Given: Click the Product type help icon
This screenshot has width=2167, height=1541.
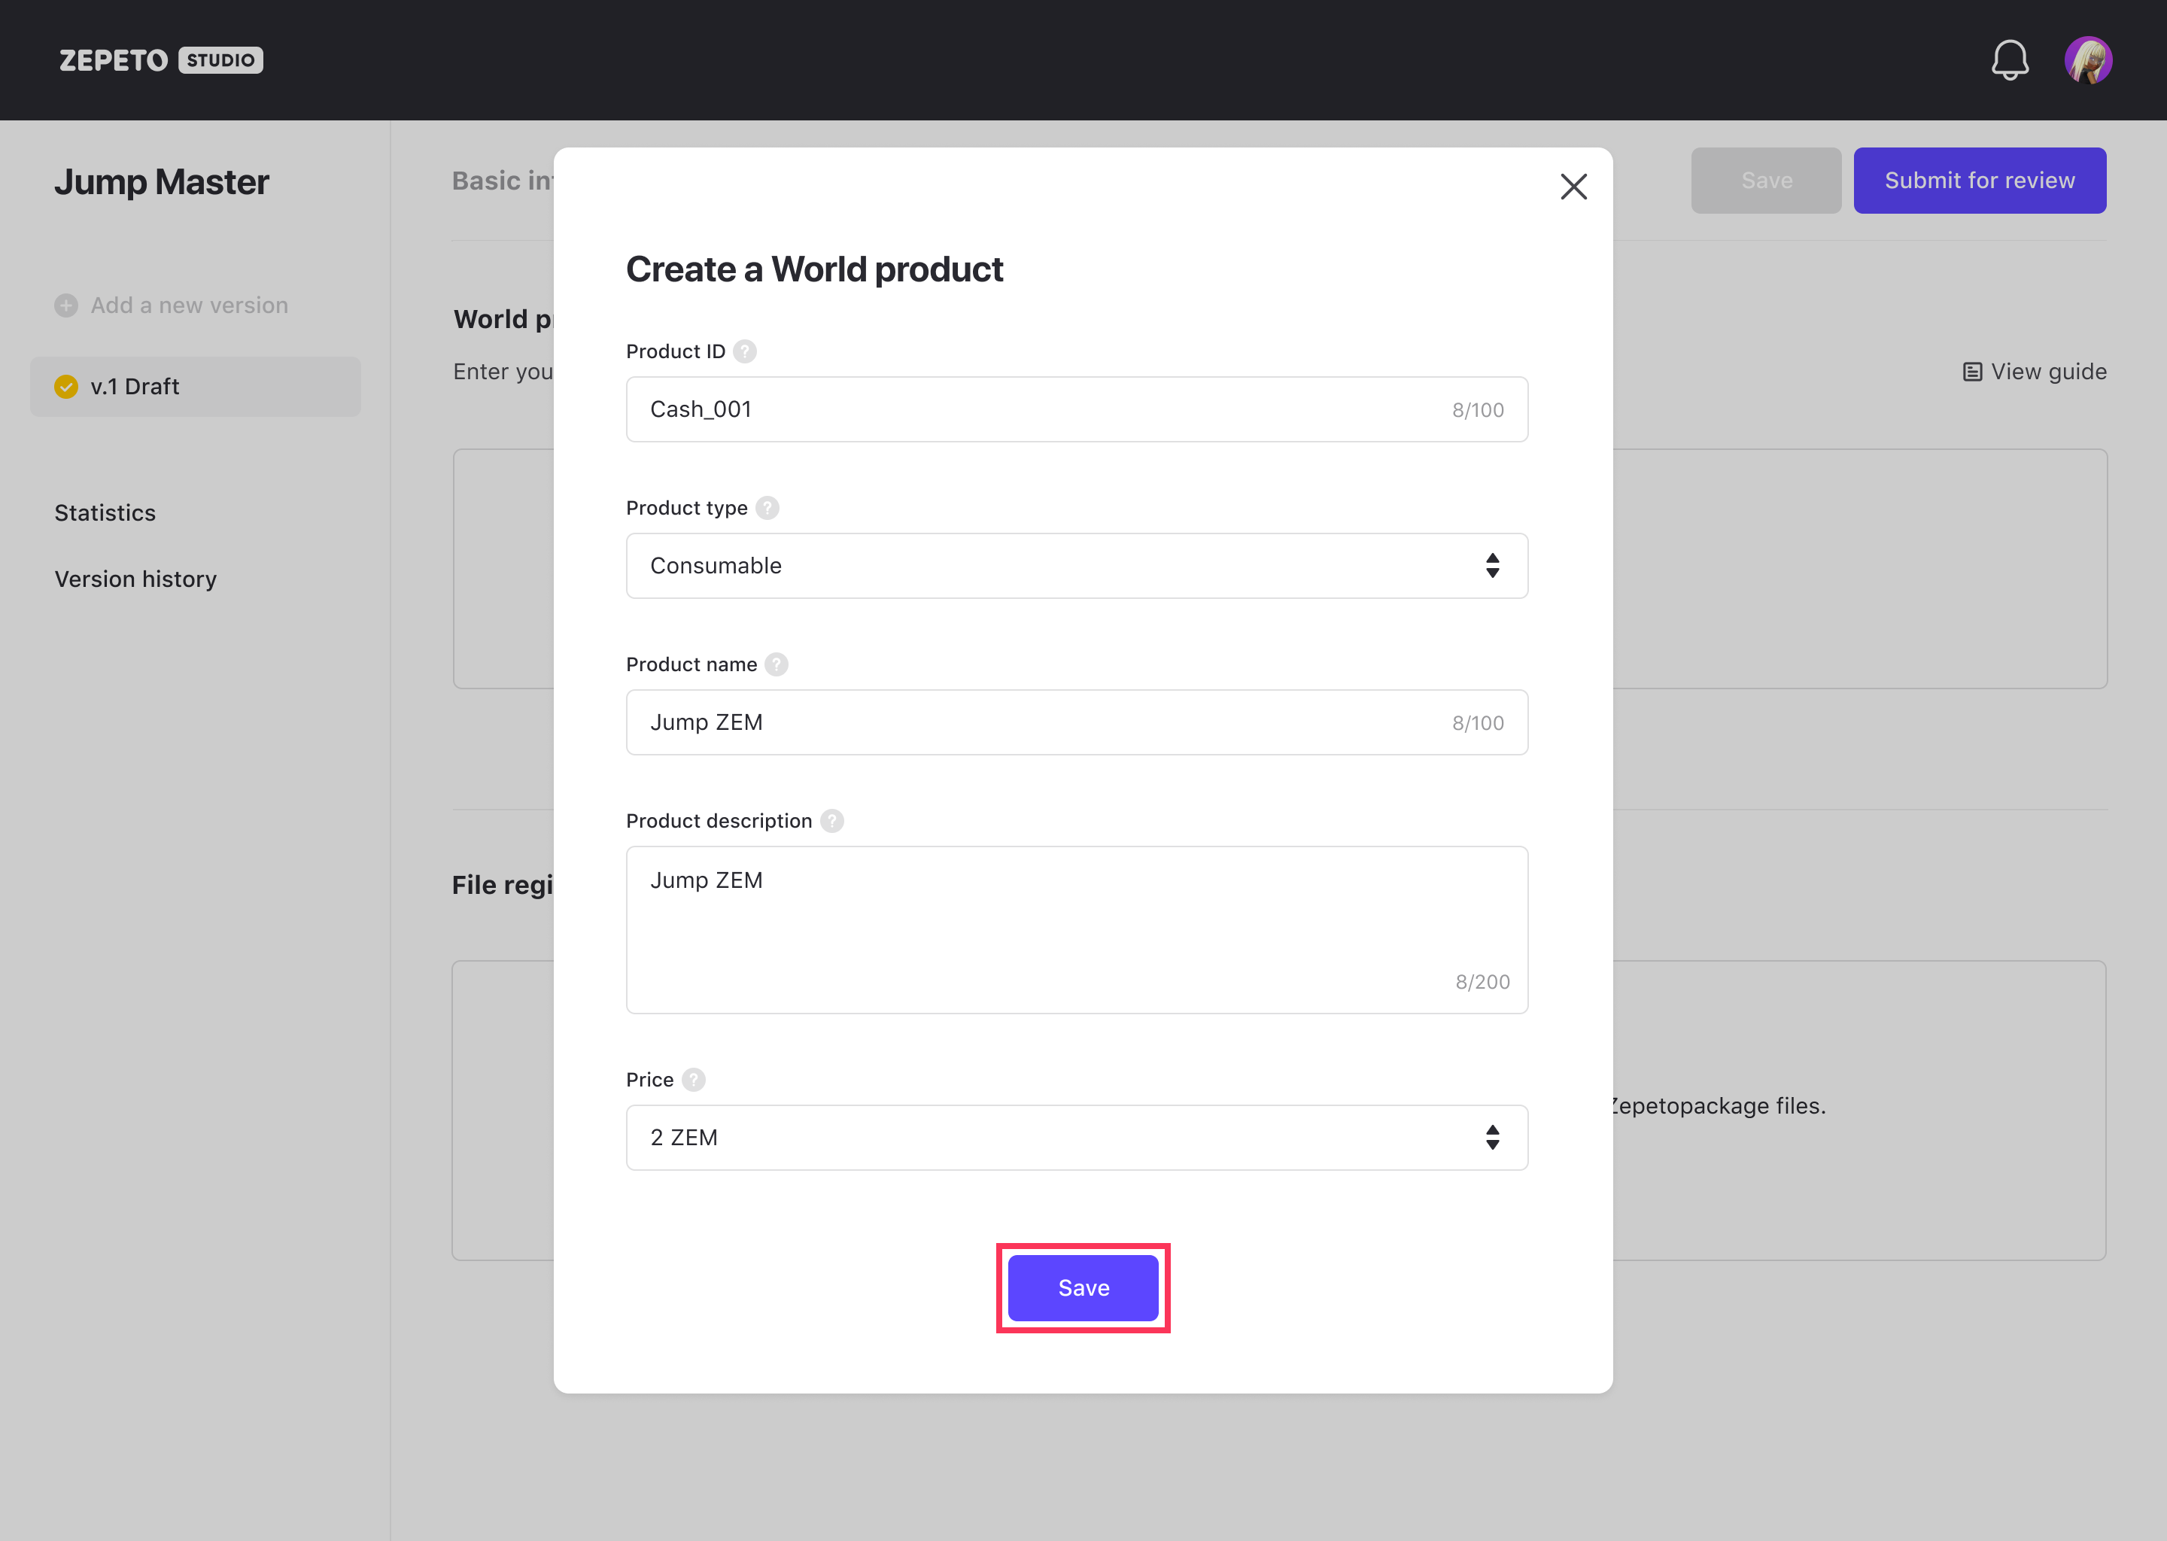Looking at the screenshot, I should (767, 509).
